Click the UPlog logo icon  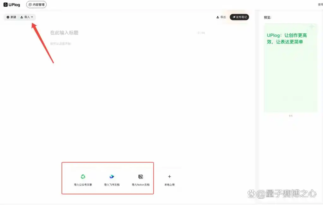5,5
